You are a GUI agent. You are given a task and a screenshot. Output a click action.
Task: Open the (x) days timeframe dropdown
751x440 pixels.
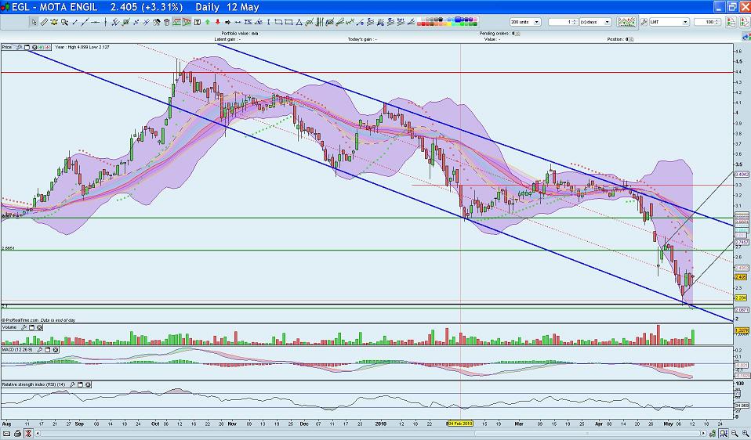click(x=595, y=22)
